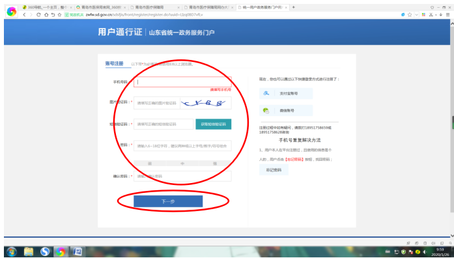Image resolution: width=454 pixels, height=258 pixels.
Task: Click the blue 下一步 next step button
Action: point(168,201)
